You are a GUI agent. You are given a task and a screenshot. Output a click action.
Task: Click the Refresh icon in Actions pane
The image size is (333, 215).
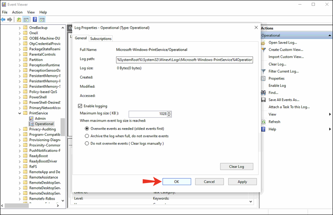pos(263,122)
